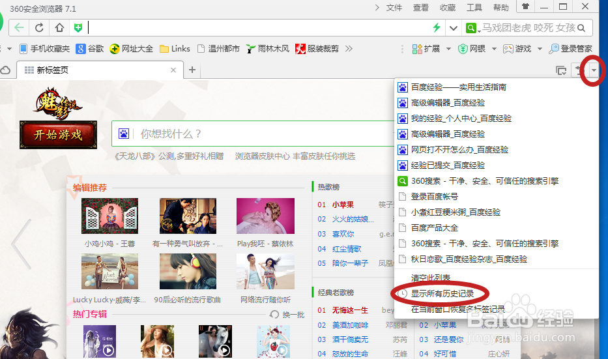The image size is (608, 359).
Task: Expand the address bar dropdown arrow
Action: coord(453,28)
